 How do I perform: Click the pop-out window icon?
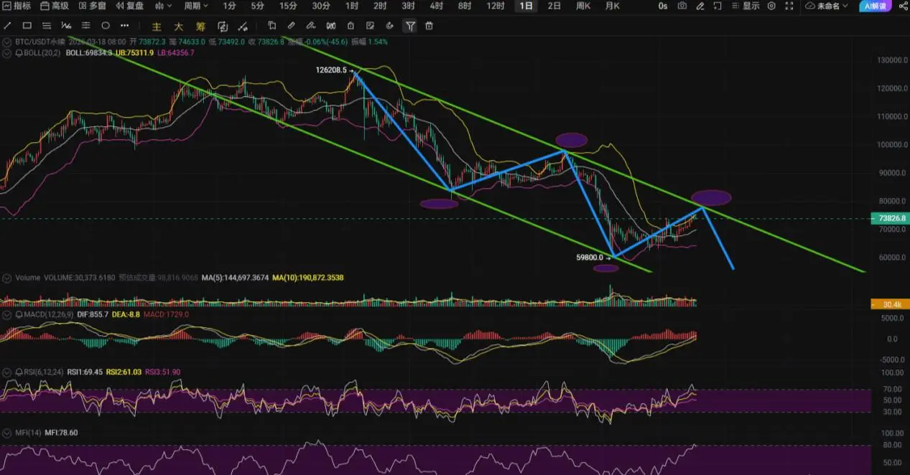click(x=718, y=6)
